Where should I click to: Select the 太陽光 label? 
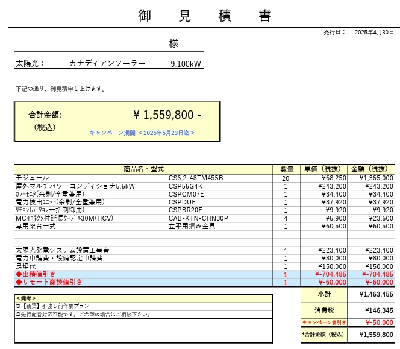(x=30, y=63)
